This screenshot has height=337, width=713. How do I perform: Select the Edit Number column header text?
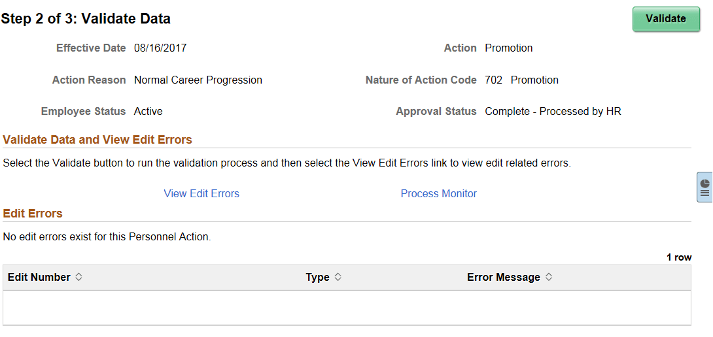[39, 278]
